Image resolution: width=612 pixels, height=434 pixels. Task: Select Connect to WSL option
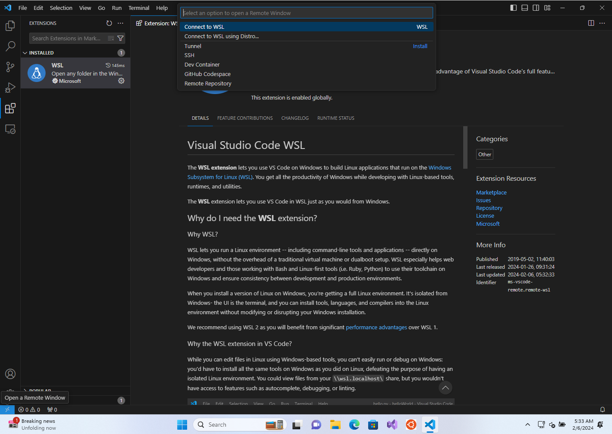[x=306, y=27]
